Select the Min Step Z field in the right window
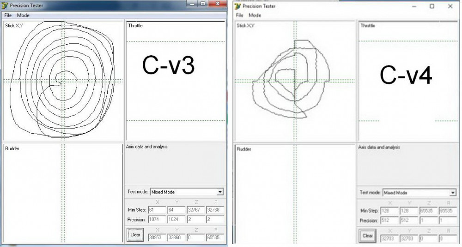The width and height of the screenshot is (462, 247). point(428,211)
